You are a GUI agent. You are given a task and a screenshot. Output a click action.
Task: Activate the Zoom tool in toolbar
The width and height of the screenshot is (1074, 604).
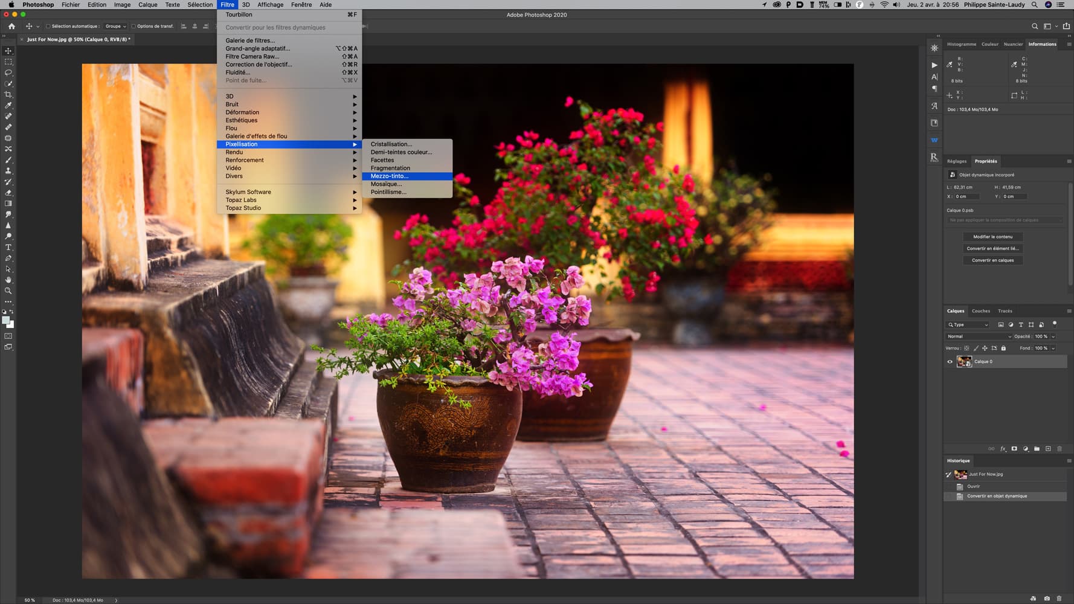tap(8, 291)
